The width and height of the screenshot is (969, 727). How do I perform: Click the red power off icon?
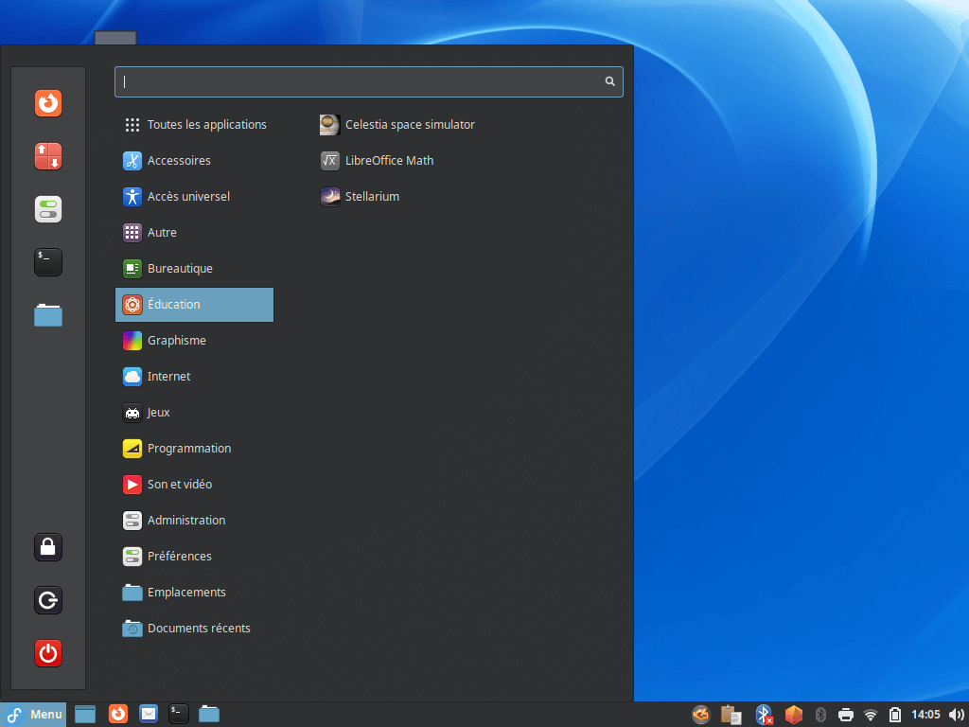click(x=48, y=653)
